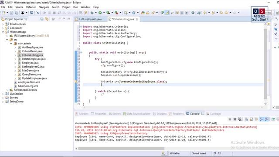
Task: Select employee.hbm.xml file
Action: pos(29,82)
